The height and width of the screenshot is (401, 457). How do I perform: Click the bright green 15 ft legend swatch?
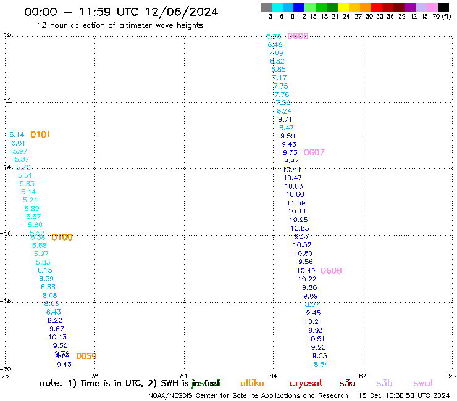tap(310, 7)
